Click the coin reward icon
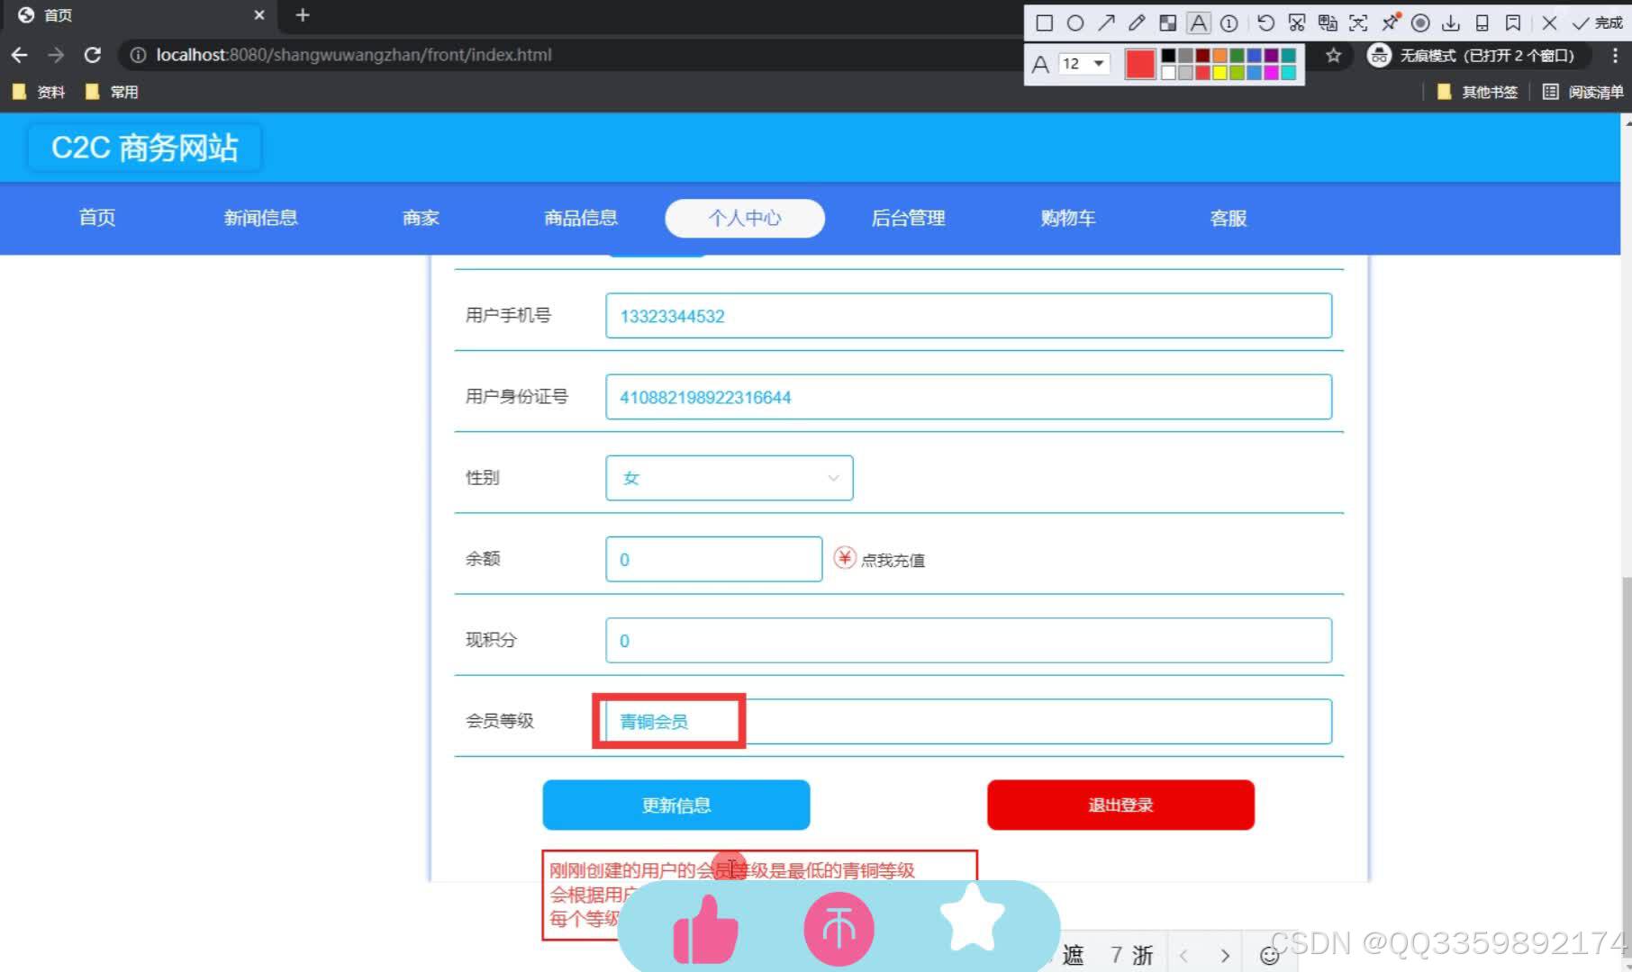The width and height of the screenshot is (1632, 972). [x=838, y=927]
